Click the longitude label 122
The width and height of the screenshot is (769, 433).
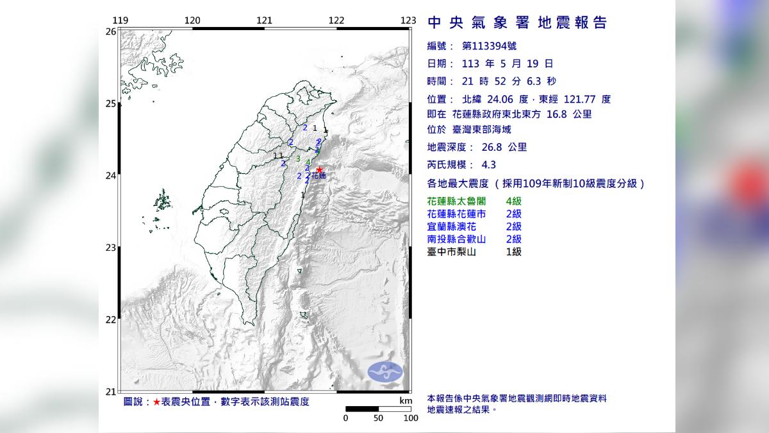pyautogui.click(x=336, y=21)
